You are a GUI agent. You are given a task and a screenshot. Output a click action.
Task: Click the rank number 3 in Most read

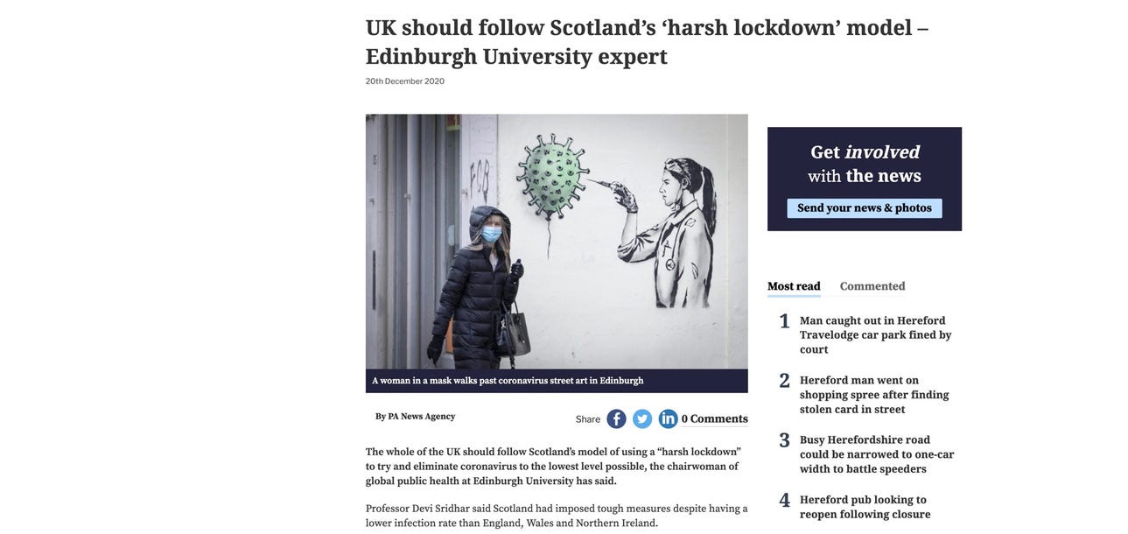coord(785,440)
